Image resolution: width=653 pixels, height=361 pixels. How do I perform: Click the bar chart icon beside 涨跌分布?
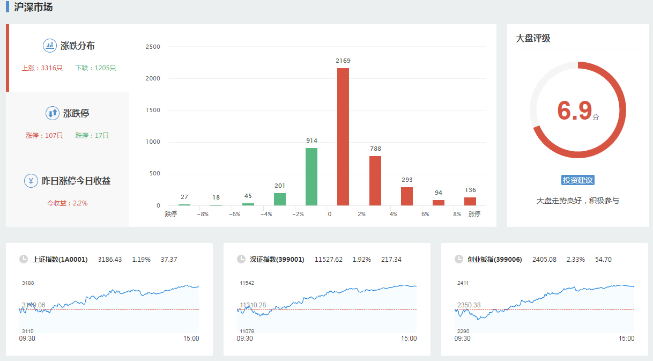pos(50,46)
